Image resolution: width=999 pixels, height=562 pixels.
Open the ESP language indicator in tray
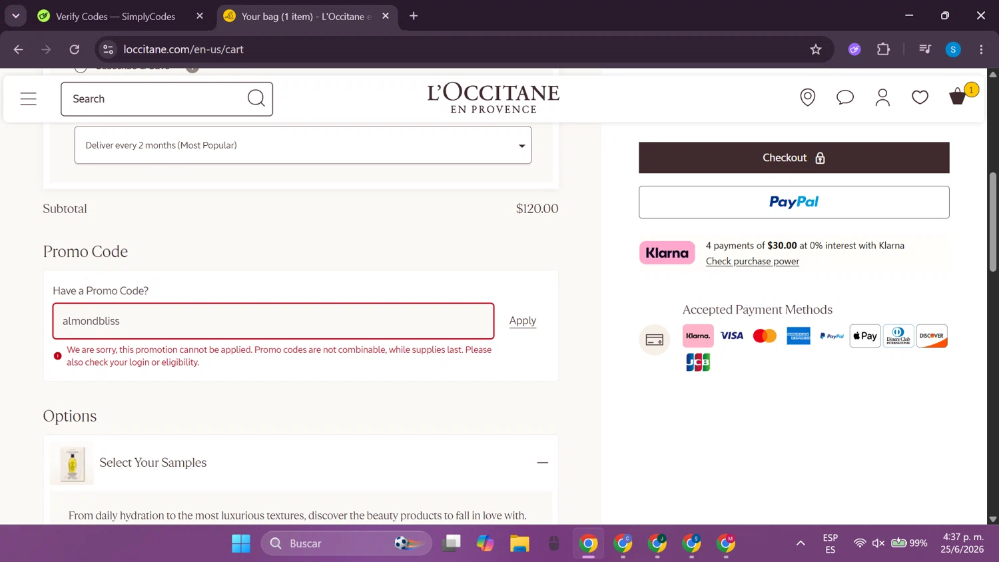pos(830,543)
